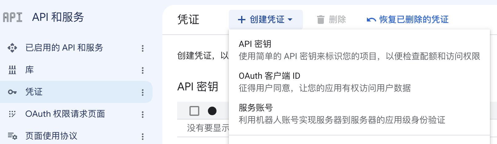Open more options for 页面使用协议
Viewport: 497px width, 144px height.
(143, 136)
